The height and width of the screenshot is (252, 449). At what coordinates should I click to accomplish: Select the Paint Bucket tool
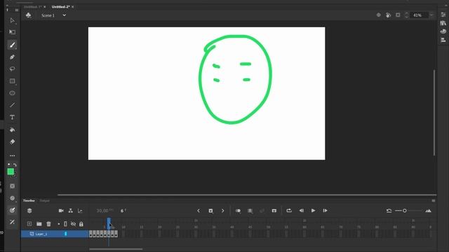click(12, 129)
